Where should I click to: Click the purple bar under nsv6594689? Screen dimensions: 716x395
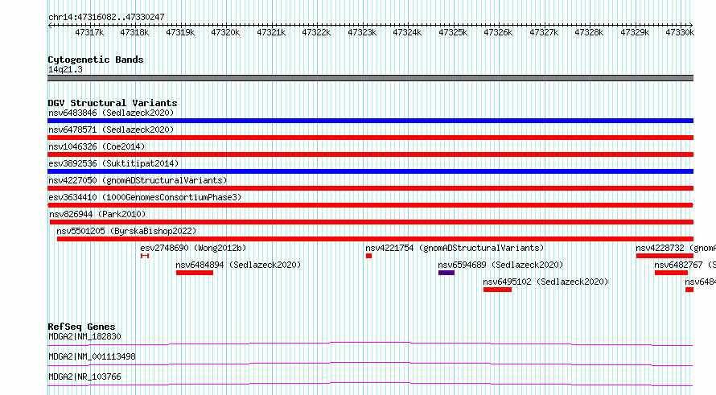tap(446, 273)
